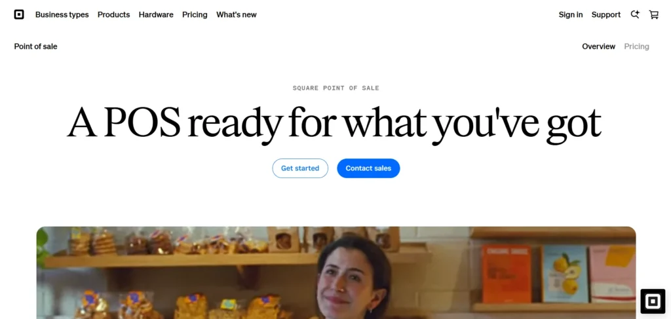The image size is (671, 319).
Task: Open the shopping cart icon
Action: coord(654,14)
